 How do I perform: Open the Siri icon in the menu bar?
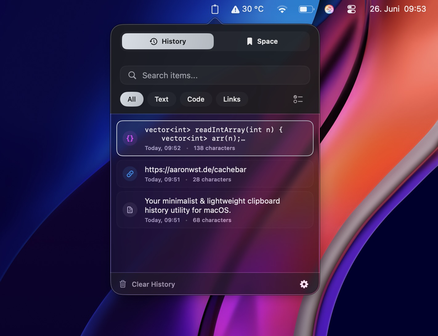tap(329, 9)
